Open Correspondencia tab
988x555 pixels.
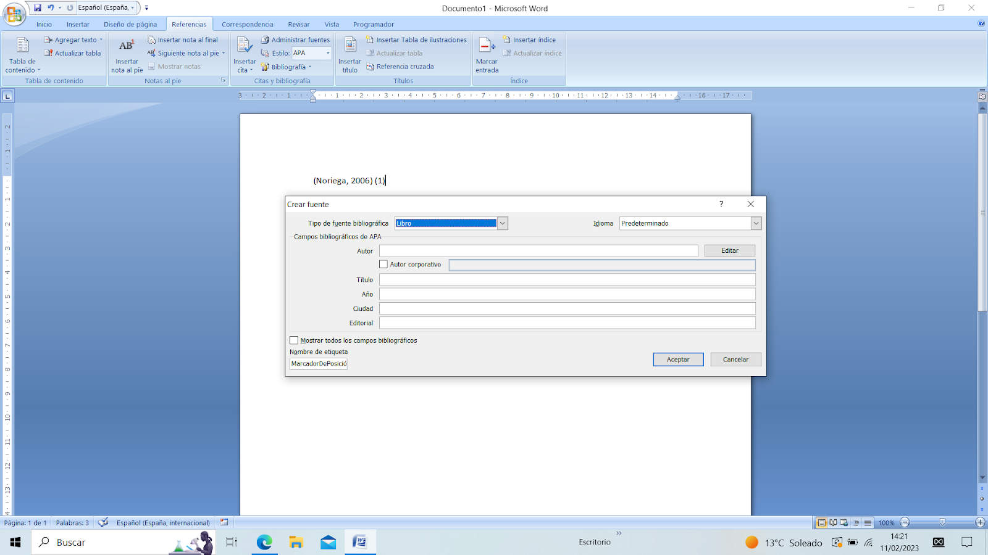click(247, 24)
